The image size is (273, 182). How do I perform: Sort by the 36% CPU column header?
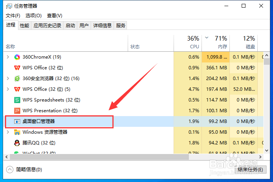point(188,43)
